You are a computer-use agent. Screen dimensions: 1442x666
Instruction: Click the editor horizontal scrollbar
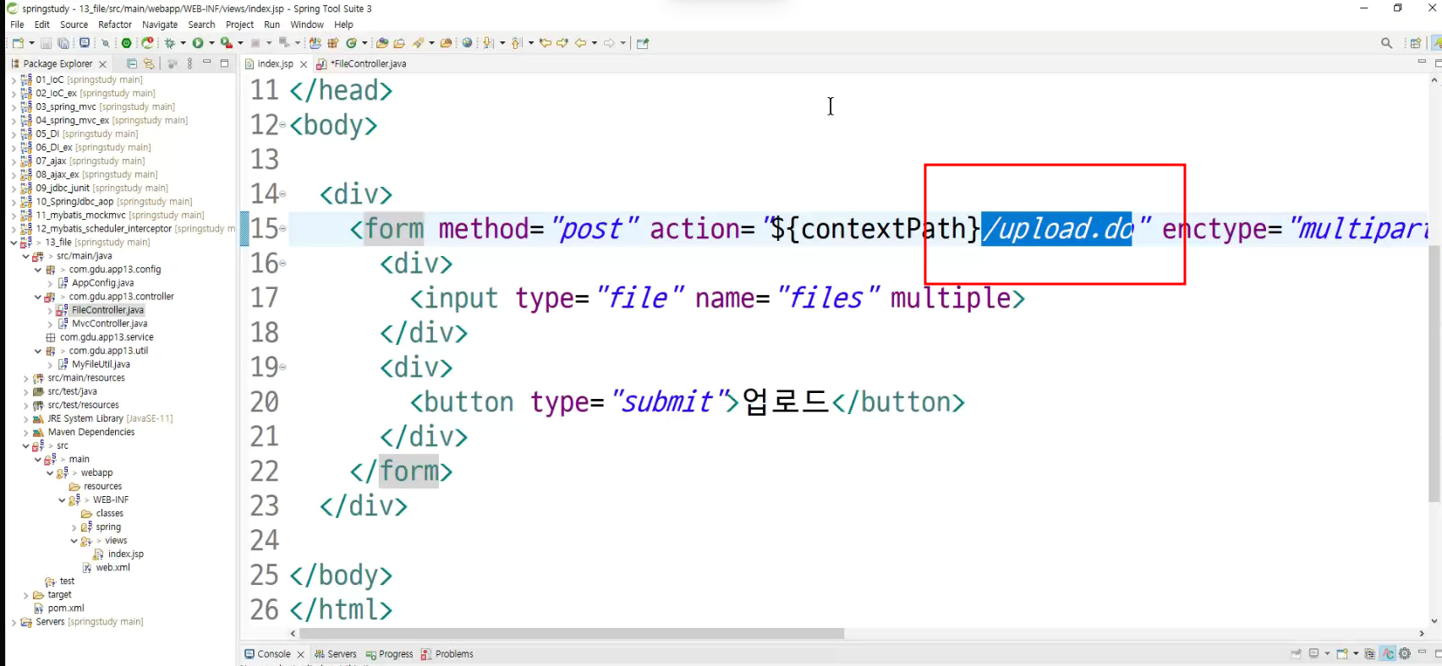[572, 633]
